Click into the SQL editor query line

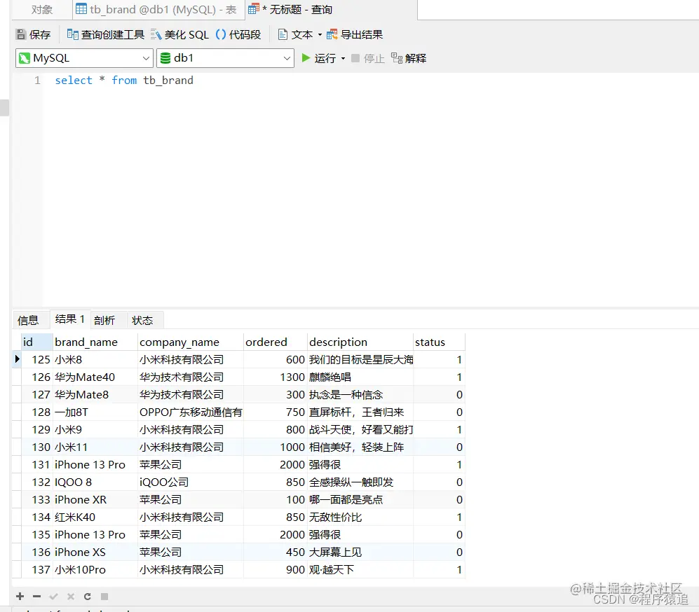click(x=124, y=80)
